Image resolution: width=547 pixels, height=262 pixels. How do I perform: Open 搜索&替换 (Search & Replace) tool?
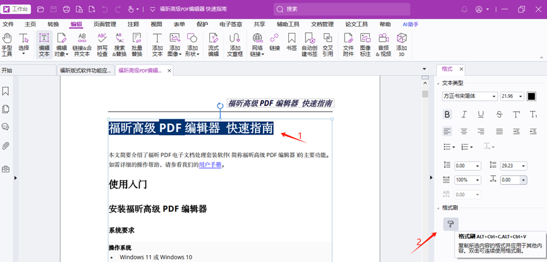[x=120, y=45]
